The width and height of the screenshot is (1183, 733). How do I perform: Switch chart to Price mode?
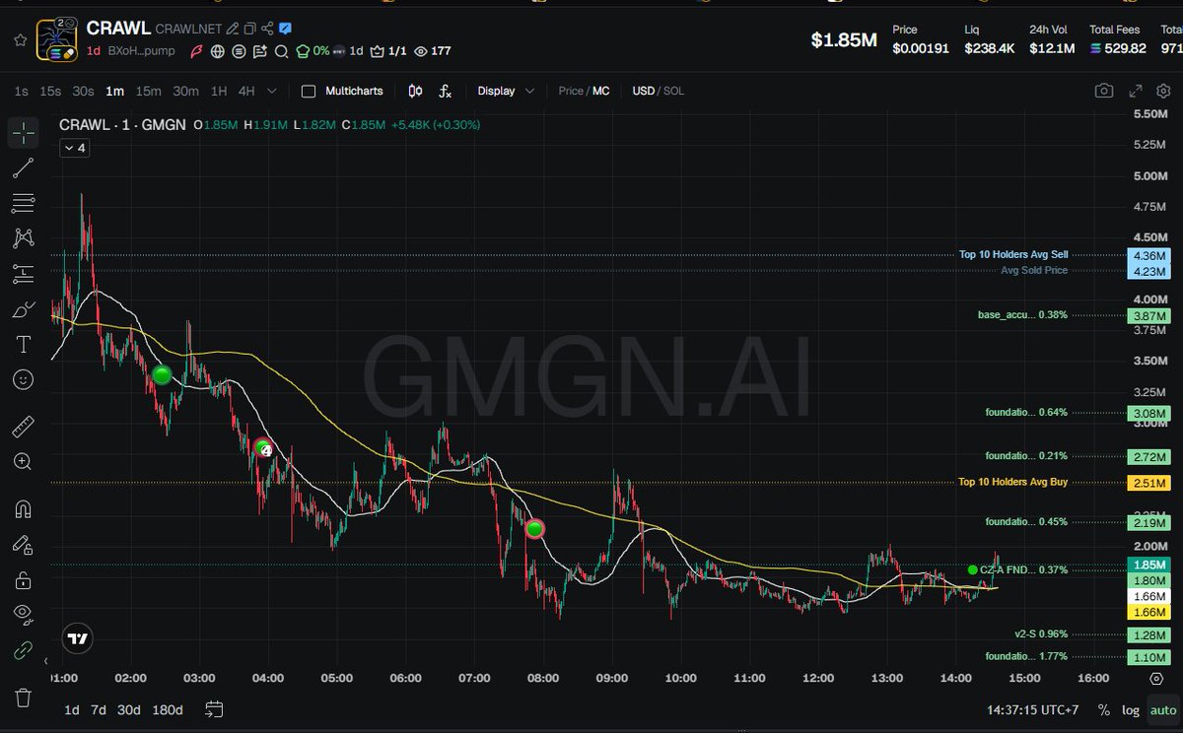point(571,91)
